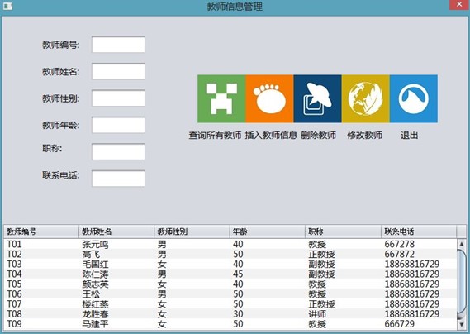Close the 教师信息管理 window
This screenshot has width=470, height=334.
459,5
